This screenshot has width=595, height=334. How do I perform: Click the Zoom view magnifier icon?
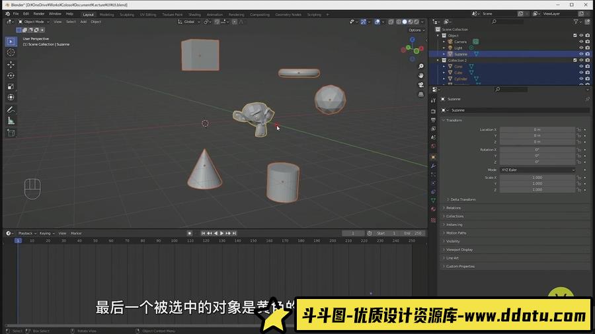tap(421, 66)
